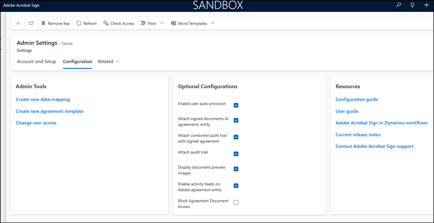This screenshot has height=223, width=434.
Task: Open the Configuration guide link
Action: [x=357, y=99]
